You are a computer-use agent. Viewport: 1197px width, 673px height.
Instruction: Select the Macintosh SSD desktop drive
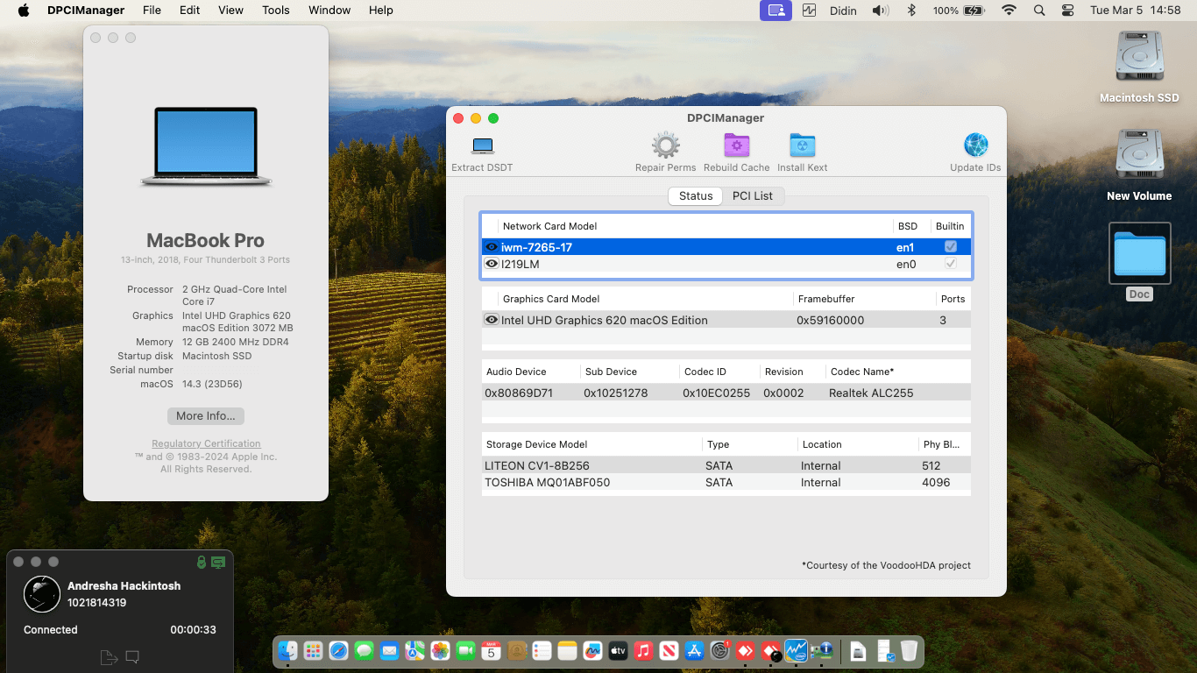tap(1139, 67)
